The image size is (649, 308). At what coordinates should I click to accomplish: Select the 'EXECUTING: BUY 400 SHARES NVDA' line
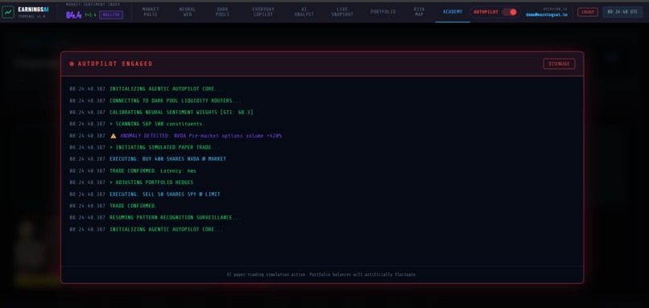pos(167,159)
